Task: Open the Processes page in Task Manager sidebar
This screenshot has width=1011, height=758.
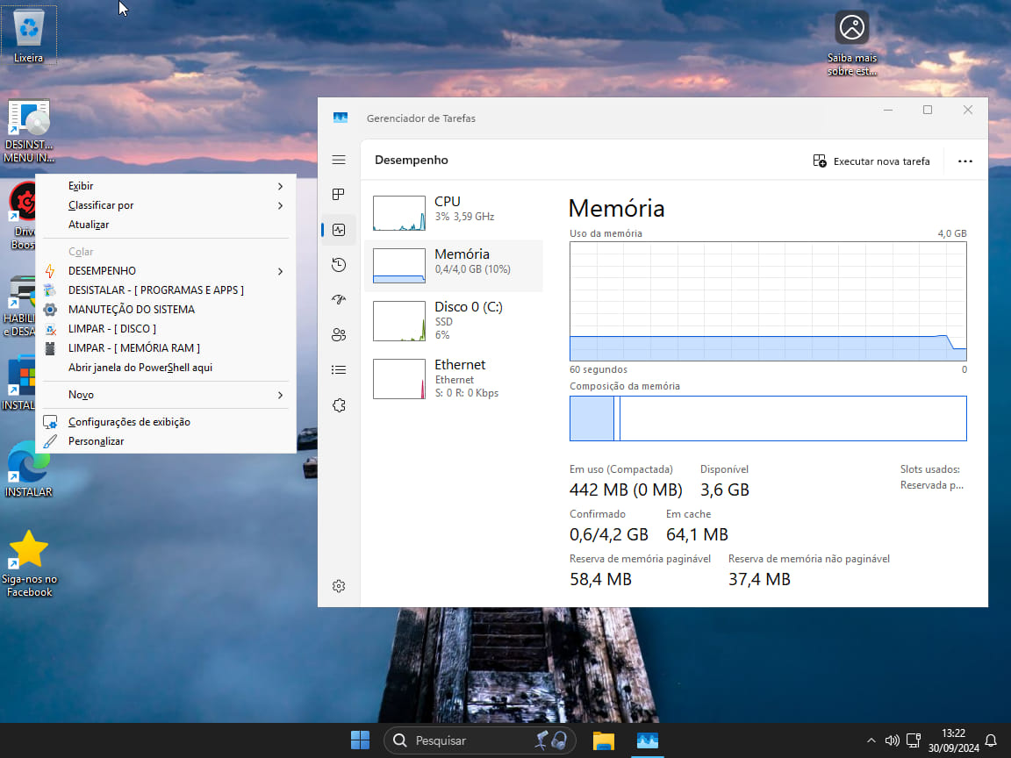Action: click(x=339, y=195)
